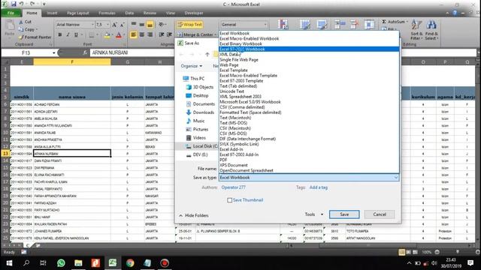
Task: Align text right in Alignment group
Action: 150,34
